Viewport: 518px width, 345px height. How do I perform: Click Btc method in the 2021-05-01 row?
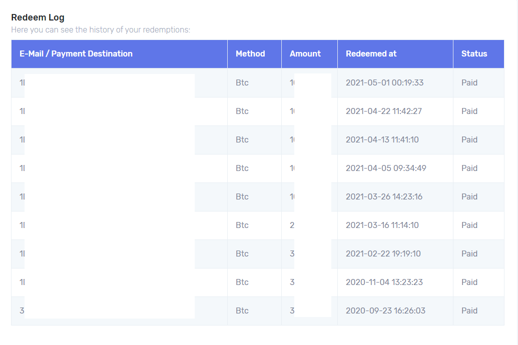tap(242, 82)
